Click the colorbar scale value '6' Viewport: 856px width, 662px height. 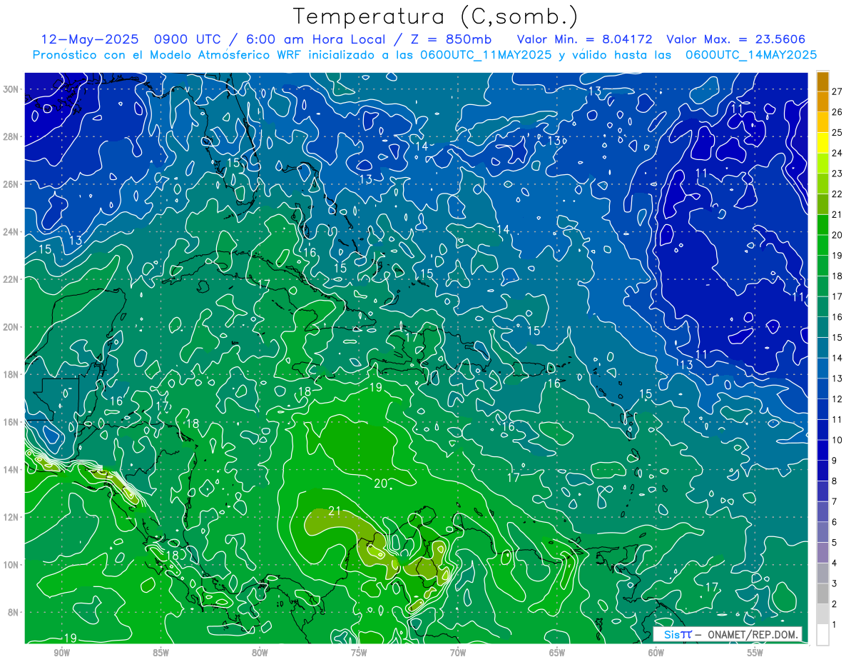pos(835,523)
